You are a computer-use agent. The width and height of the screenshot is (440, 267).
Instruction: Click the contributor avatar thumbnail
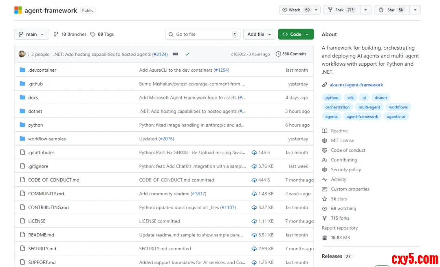coord(22,54)
